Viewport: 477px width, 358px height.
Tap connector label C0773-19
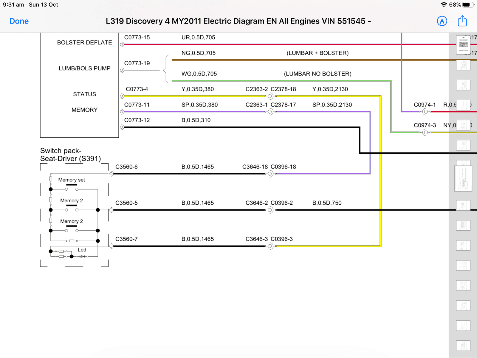137,63
